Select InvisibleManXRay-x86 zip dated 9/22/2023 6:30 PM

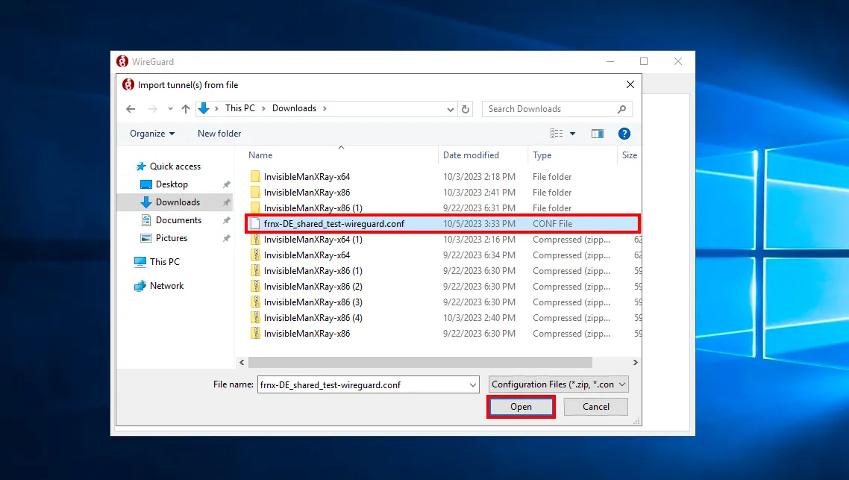tap(307, 334)
